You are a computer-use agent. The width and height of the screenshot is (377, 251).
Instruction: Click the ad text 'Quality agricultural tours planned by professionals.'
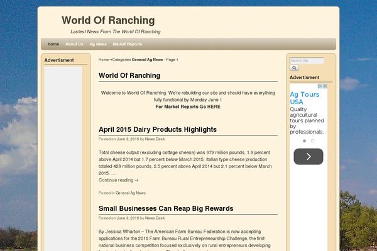click(x=307, y=120)
